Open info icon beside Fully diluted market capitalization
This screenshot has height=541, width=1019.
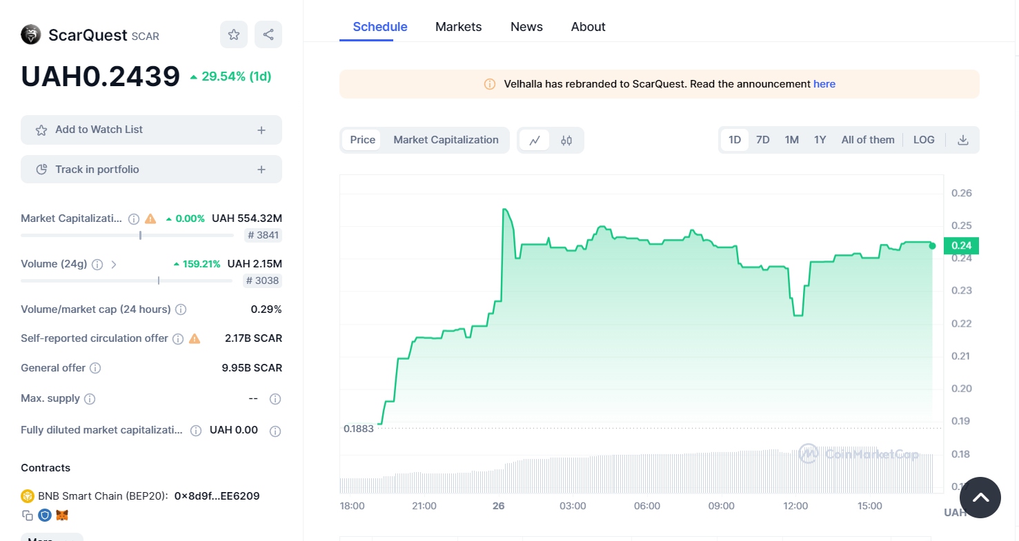[x=196, y=431]
